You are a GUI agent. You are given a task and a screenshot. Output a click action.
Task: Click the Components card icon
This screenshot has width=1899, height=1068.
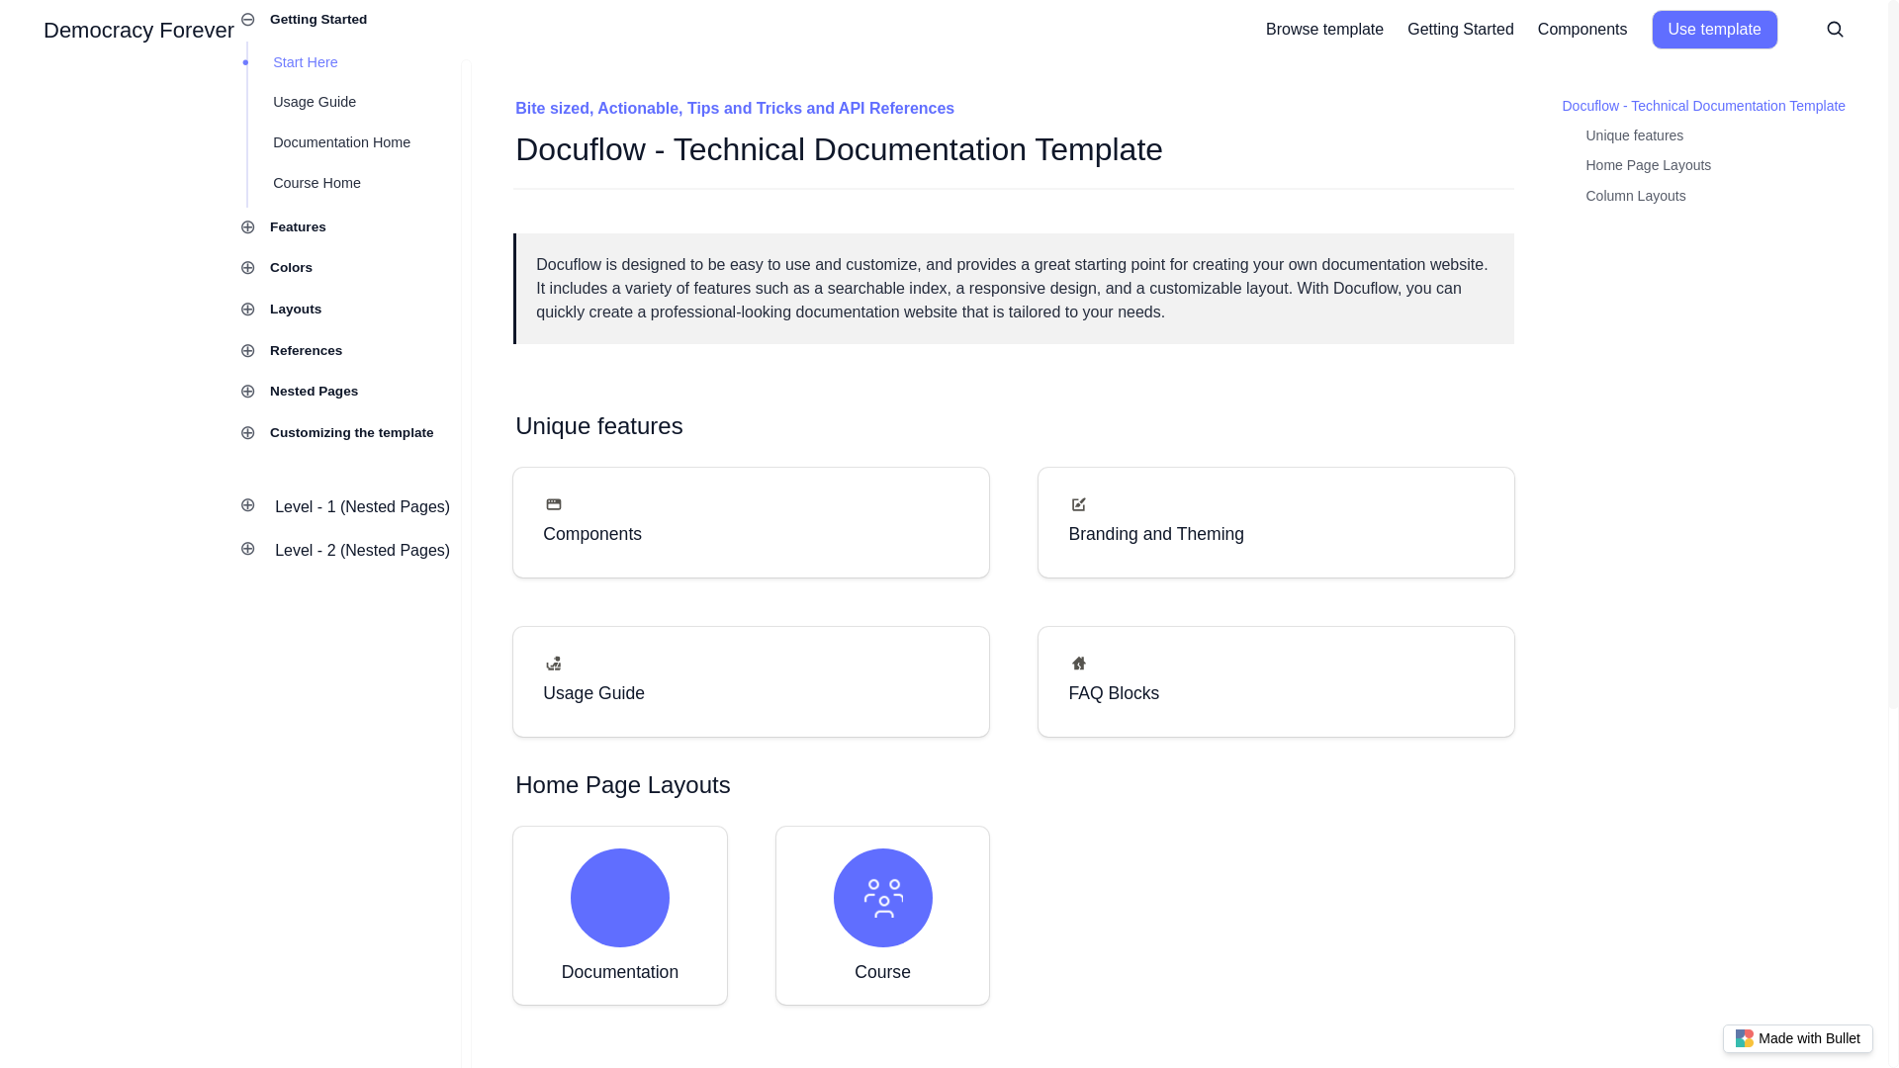(x=554, y=504)
